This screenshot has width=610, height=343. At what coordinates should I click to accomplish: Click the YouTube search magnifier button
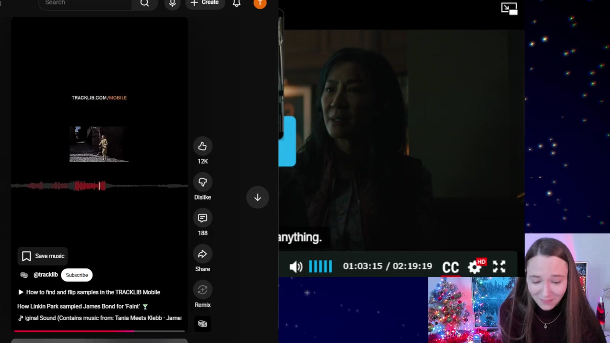coord(145,3)
